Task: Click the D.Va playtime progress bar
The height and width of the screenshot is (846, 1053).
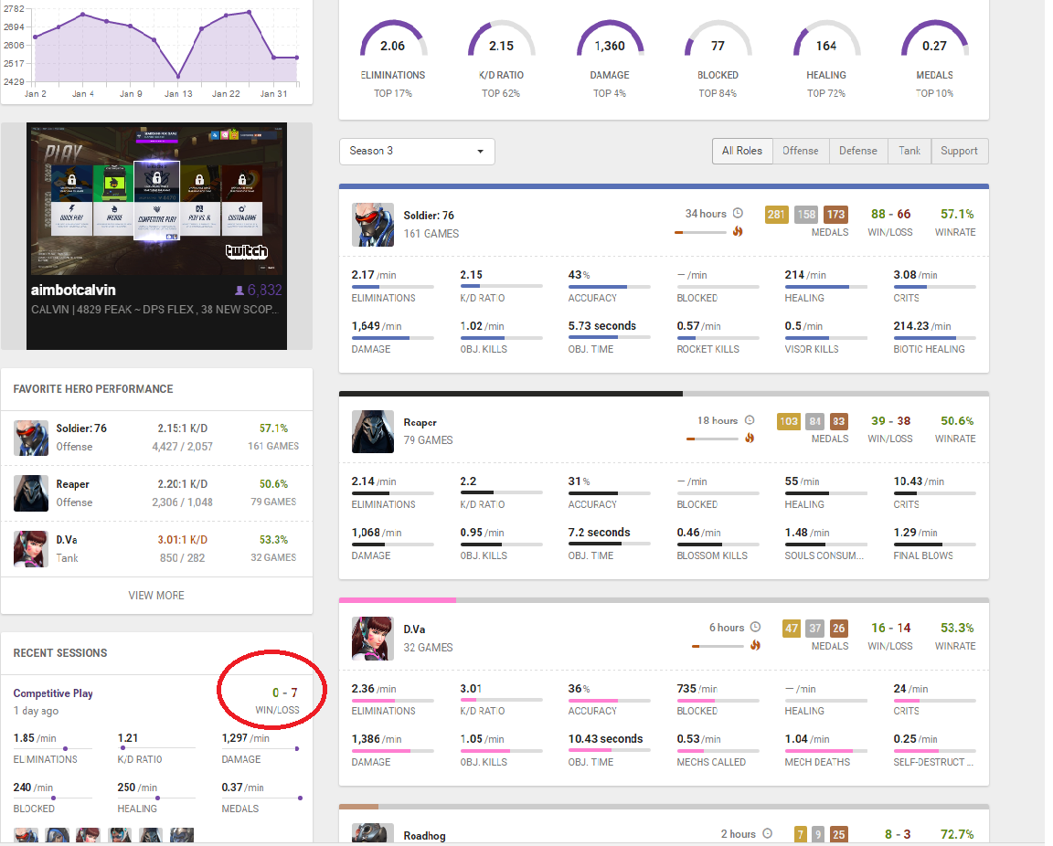Action: coord(718,646)
